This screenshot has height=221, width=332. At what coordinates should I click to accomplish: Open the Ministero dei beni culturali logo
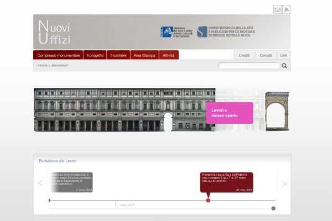tap(176, 32)
